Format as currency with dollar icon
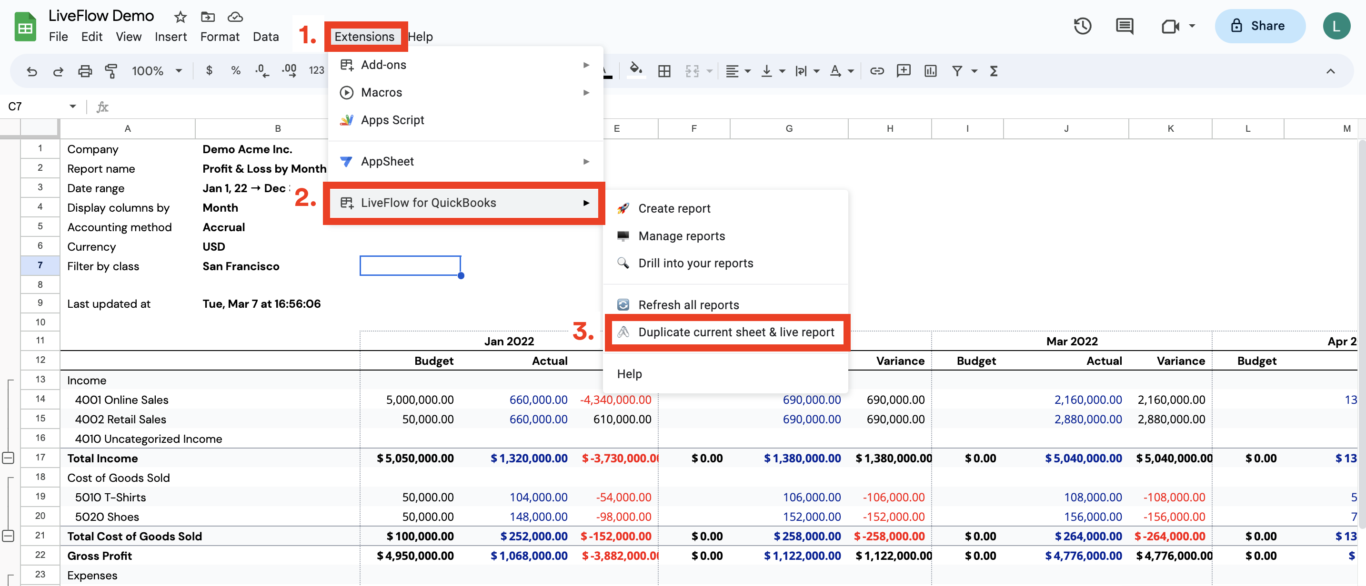Screen dimensions: 1366x586 (209, 70)
